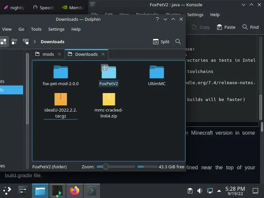Click the Dolphin zoom slider handle
This screenshot has width=264, height=198.
pos(106,167)
